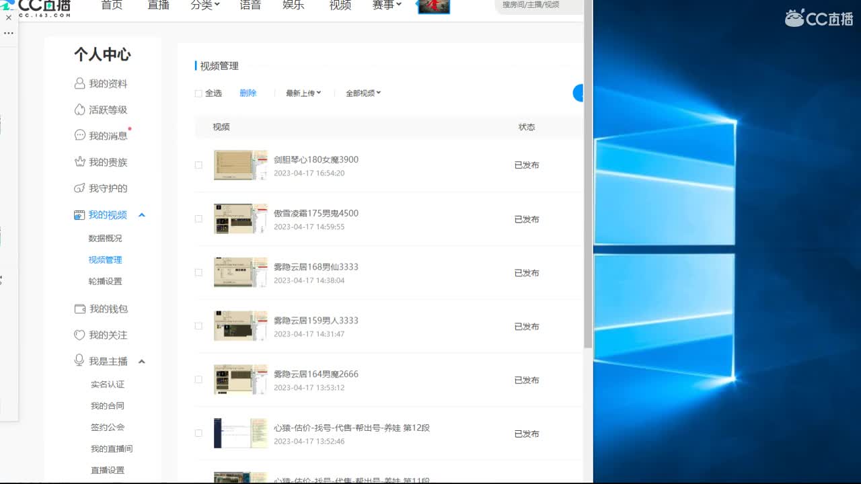This screenshot has height=484, width=861.
Task: Open 我的合同 in sidebar
Action: (108, 406)
